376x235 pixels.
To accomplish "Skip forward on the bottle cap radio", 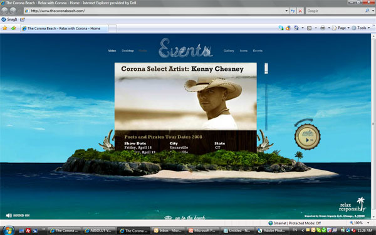I will click(312, 140).
